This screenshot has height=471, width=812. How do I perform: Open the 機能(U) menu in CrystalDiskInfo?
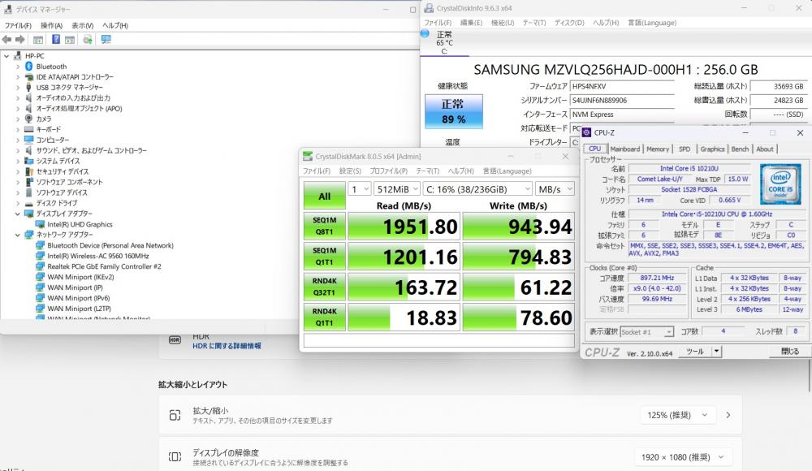point(503,23)
